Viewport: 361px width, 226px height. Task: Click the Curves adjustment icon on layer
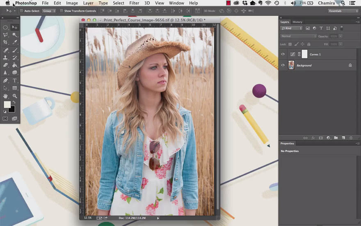(x=292, y=54)
